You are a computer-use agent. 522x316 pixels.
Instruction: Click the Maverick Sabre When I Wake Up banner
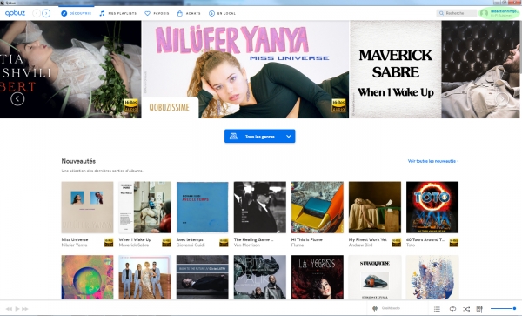(x=396, y=70)
